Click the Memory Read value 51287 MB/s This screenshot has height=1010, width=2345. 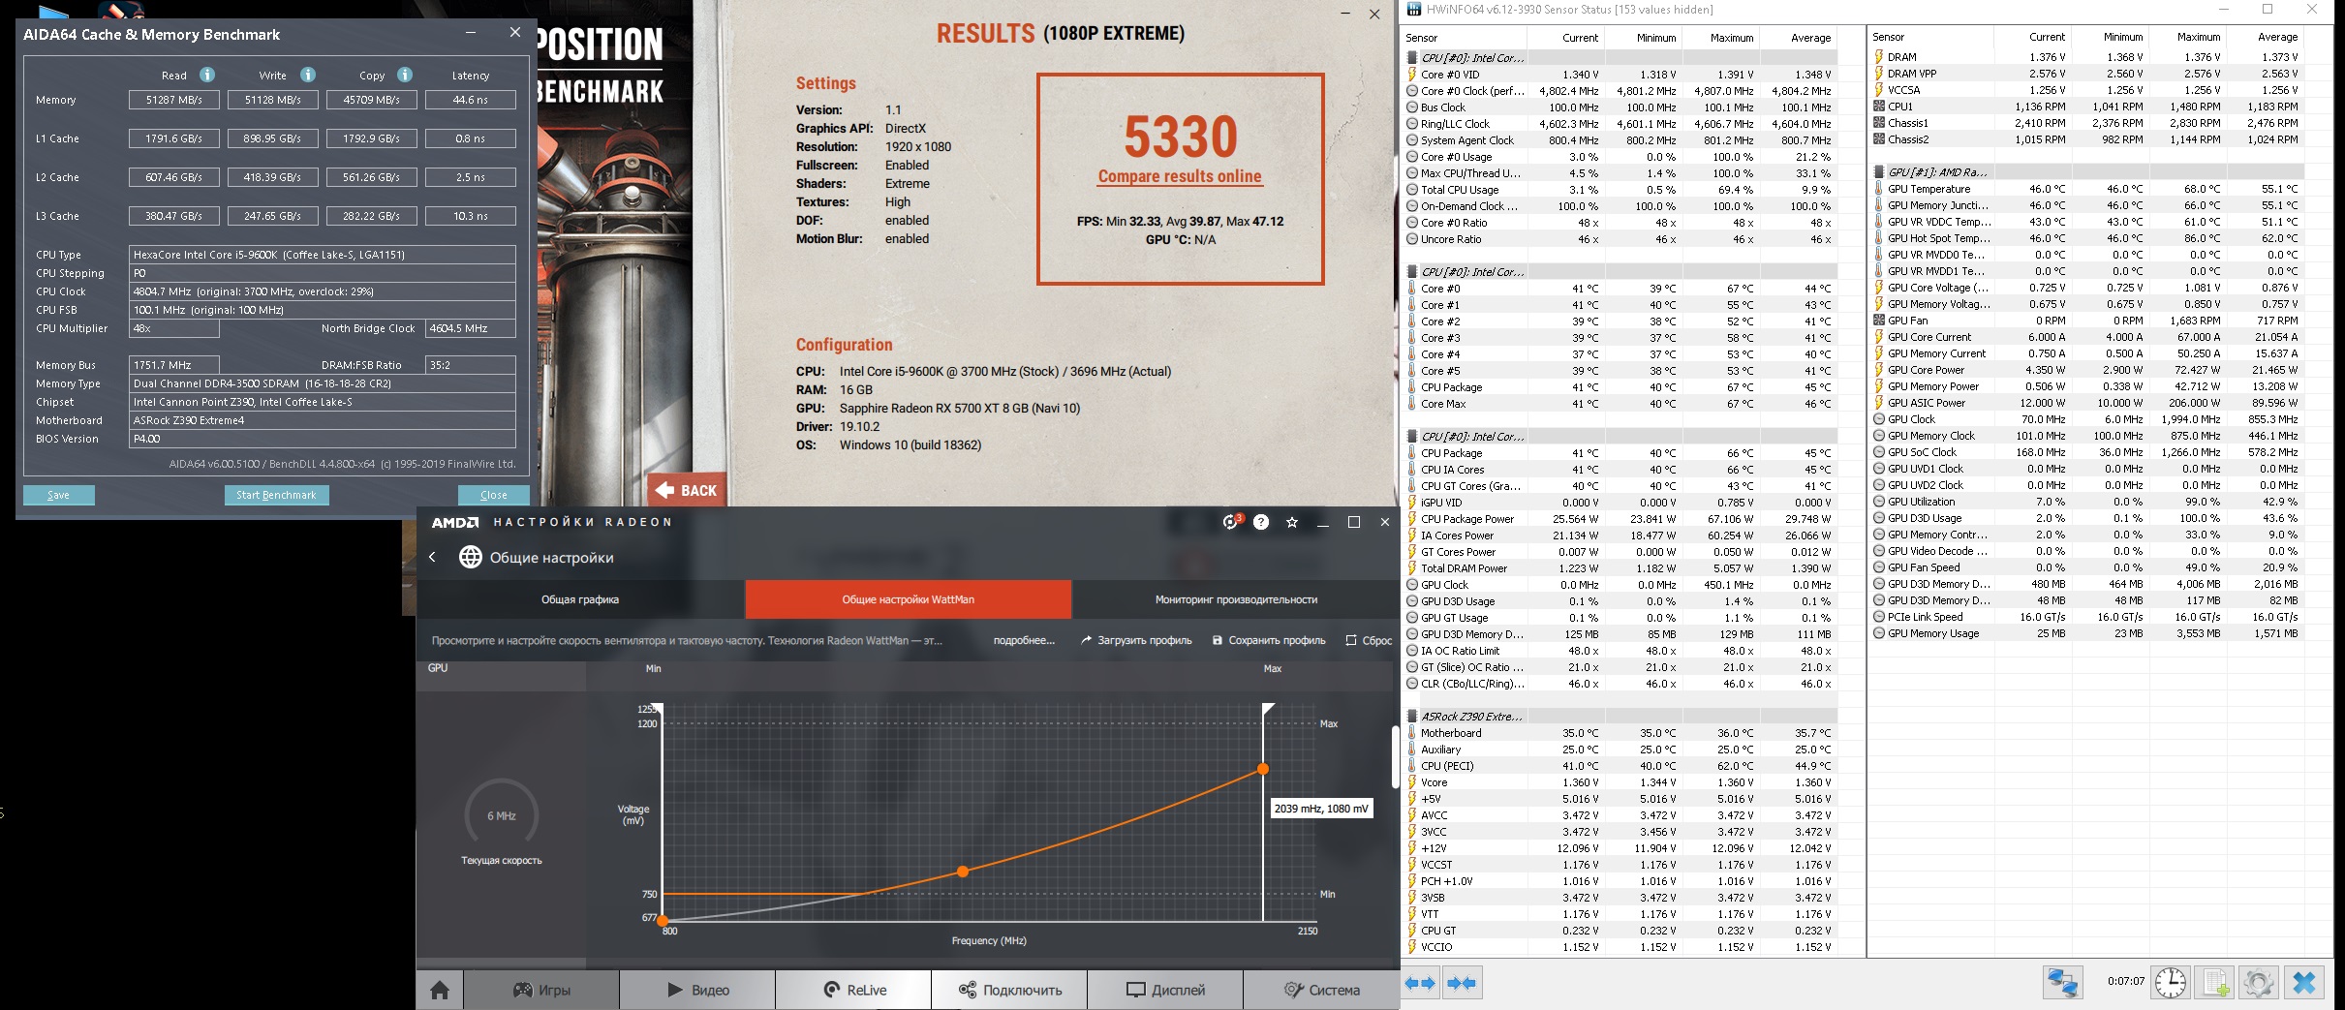[x=174, y=100]
